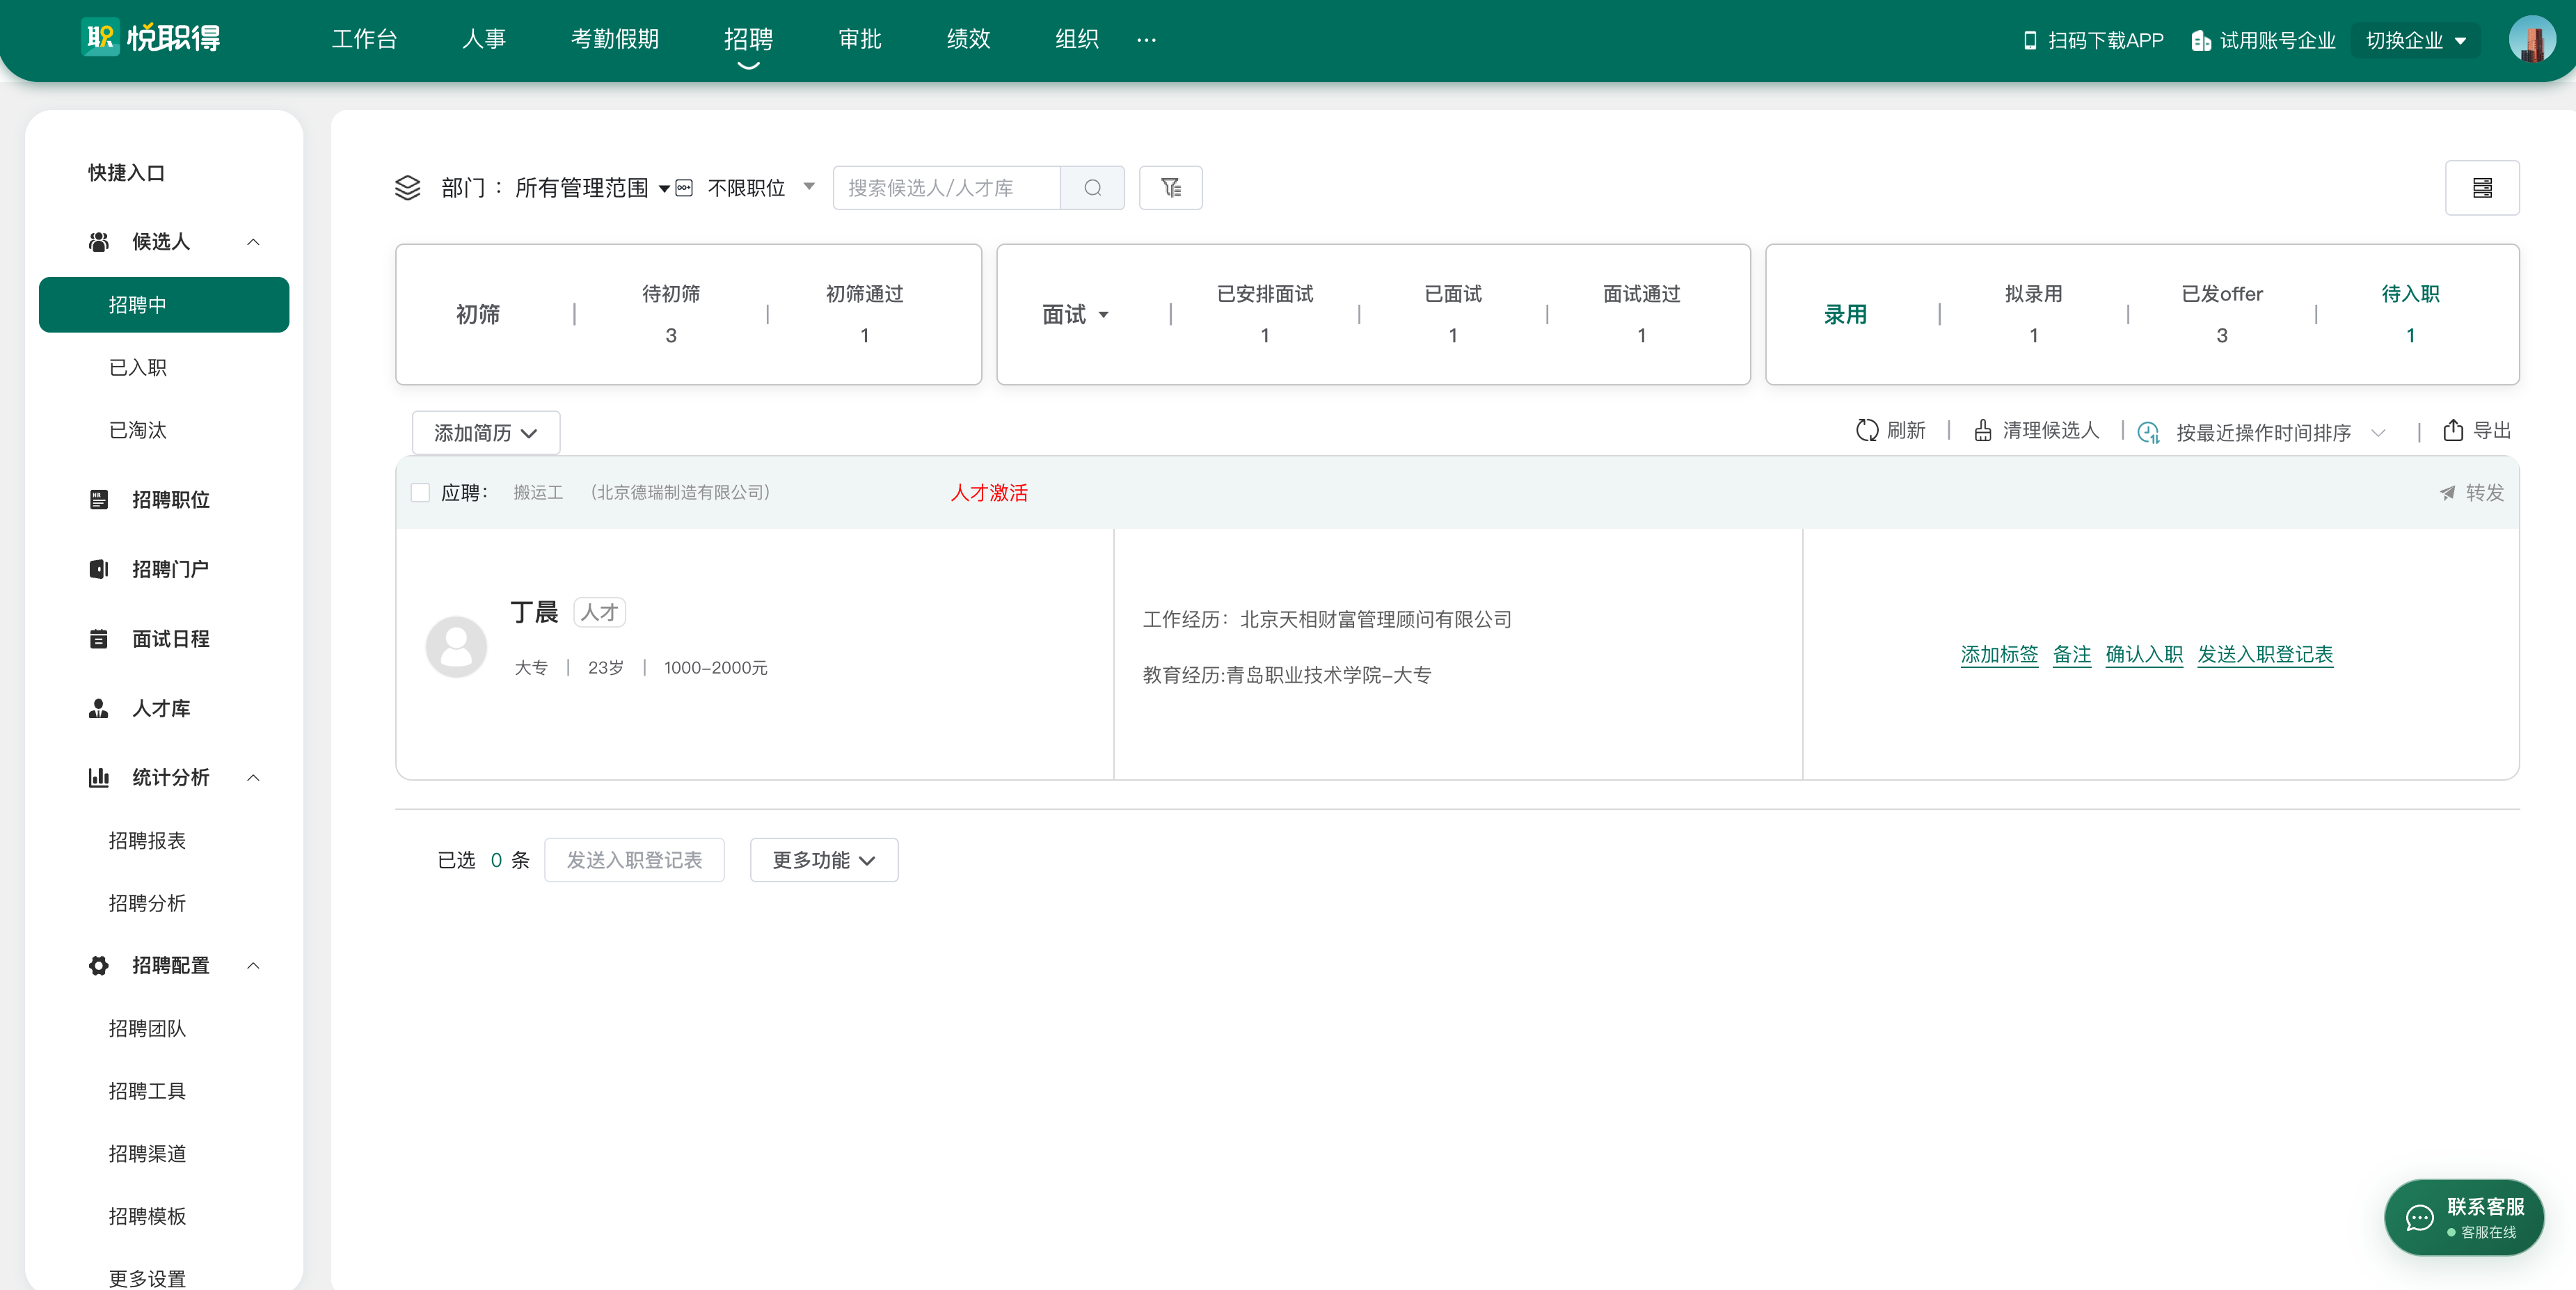The height and width of the screenshot is (1290, 2576).
Task: Open 已淘汰 in sidebar
Action: pyautogui.click(x=138, y=431)
